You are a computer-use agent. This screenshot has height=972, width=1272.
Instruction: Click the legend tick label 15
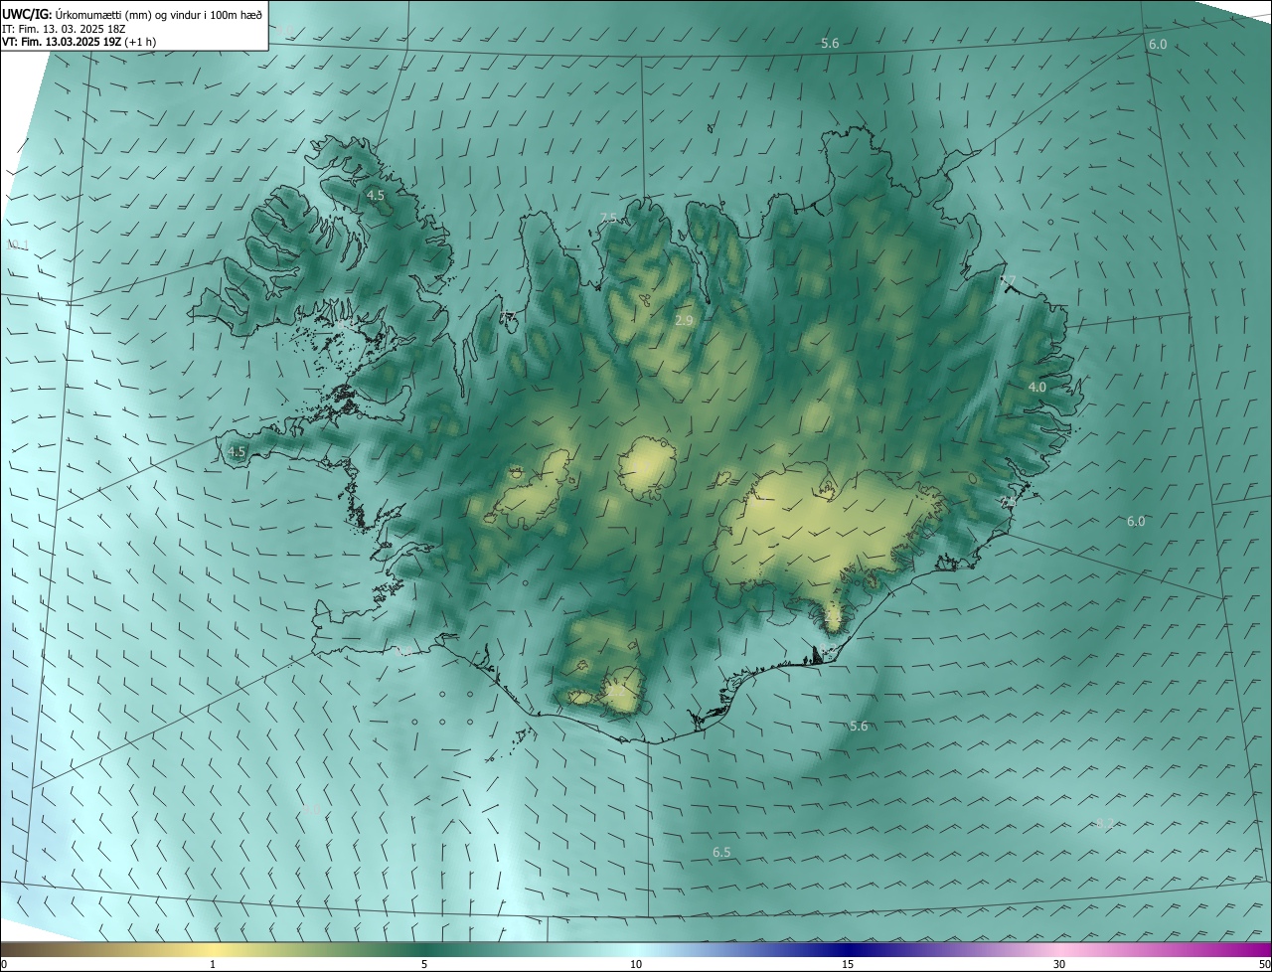point(848,965)
